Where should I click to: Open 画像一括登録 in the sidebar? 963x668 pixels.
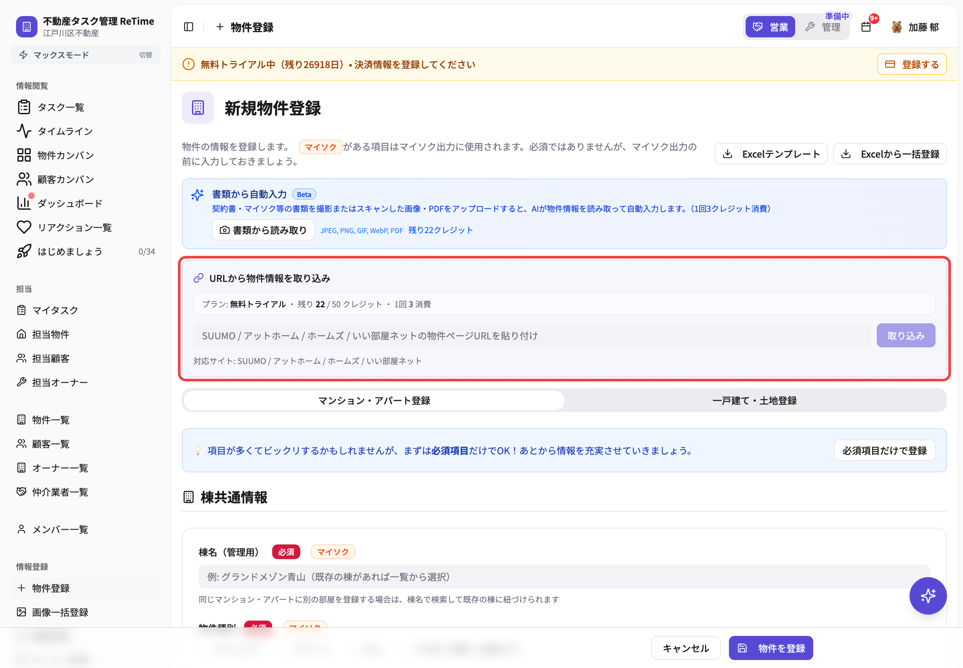[86, 612]
